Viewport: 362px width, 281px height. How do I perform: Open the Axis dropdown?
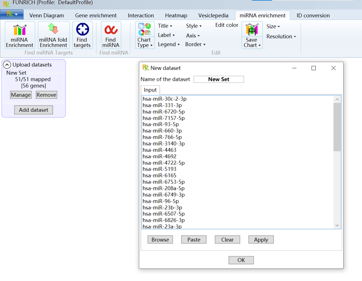tap(193, 35)
